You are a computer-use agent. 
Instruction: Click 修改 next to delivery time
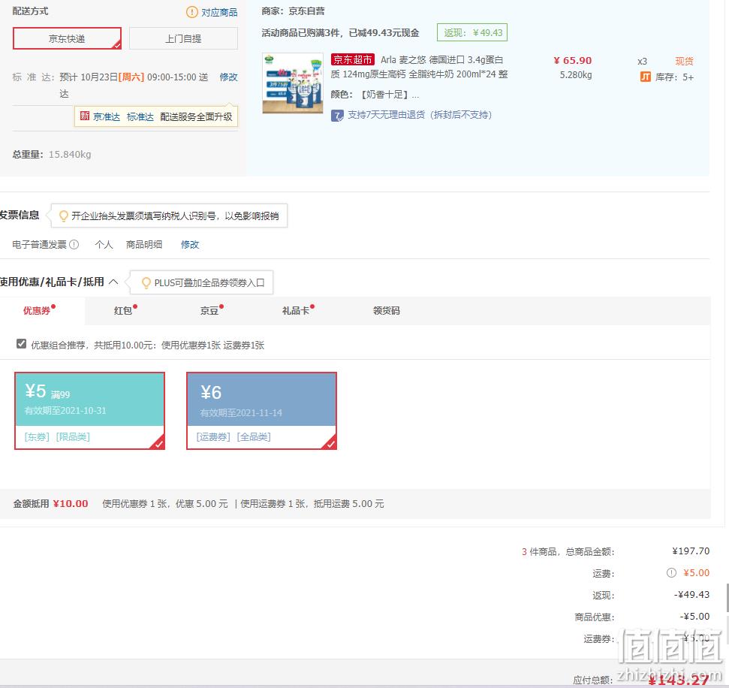click(228, 77)
